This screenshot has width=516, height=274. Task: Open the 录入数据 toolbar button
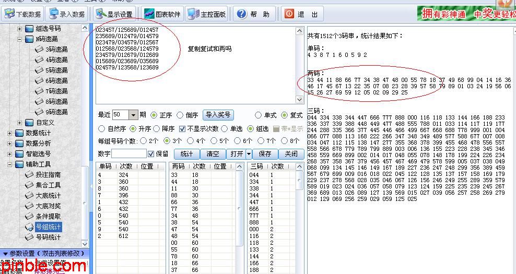tap(66, 14)
